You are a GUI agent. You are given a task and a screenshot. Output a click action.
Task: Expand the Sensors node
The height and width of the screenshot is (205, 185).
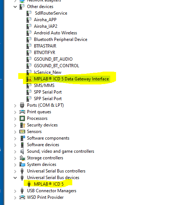tap(15, 132)
